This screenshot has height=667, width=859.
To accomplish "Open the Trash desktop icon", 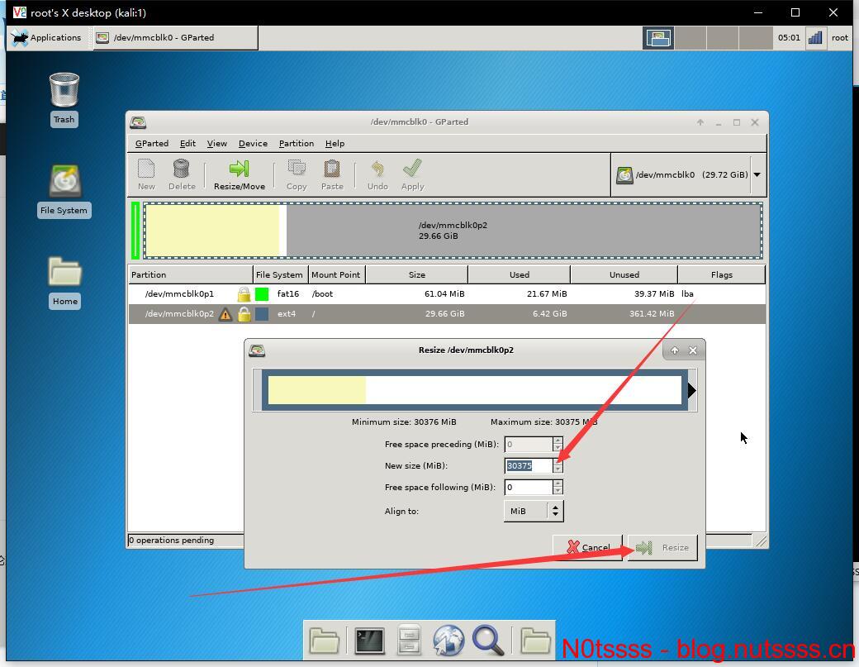I will tap(64, 90).
